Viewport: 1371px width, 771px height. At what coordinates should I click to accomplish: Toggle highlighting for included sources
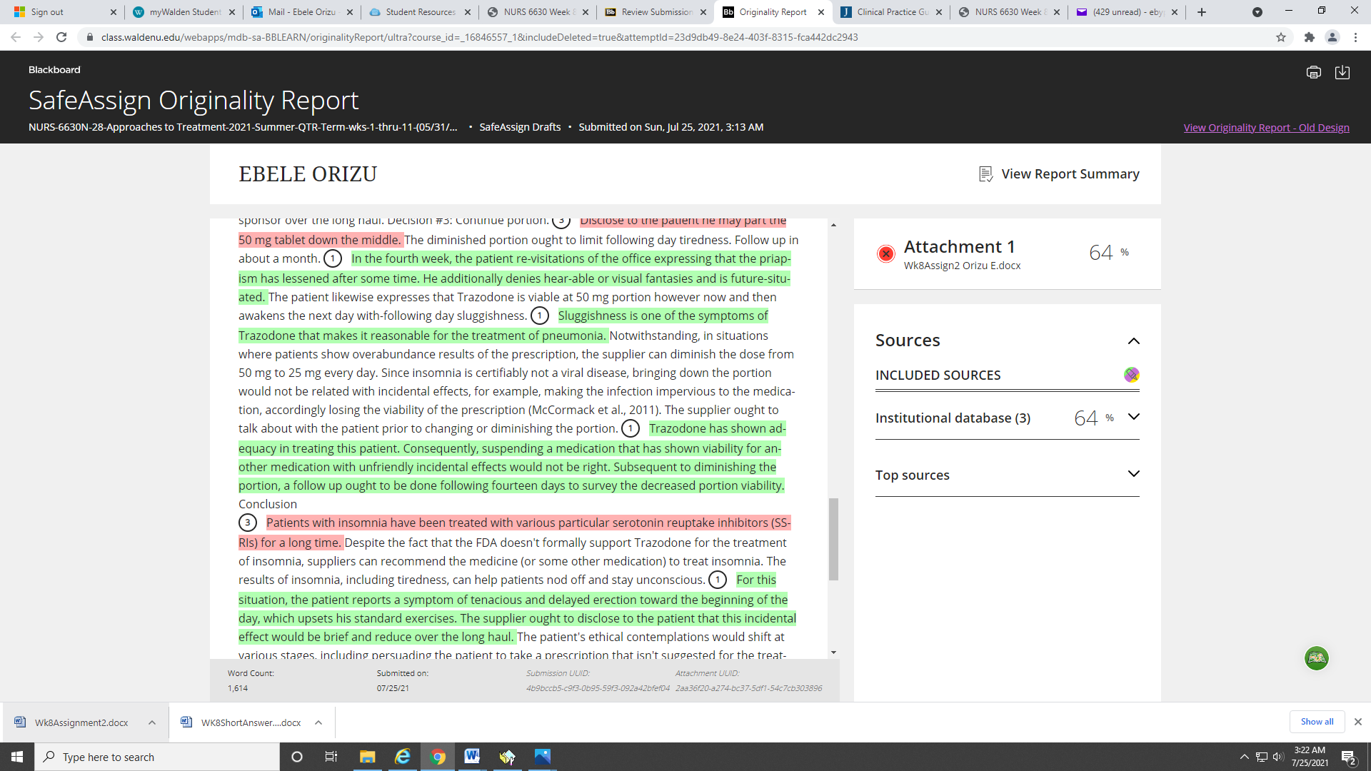coord(1131,375)
